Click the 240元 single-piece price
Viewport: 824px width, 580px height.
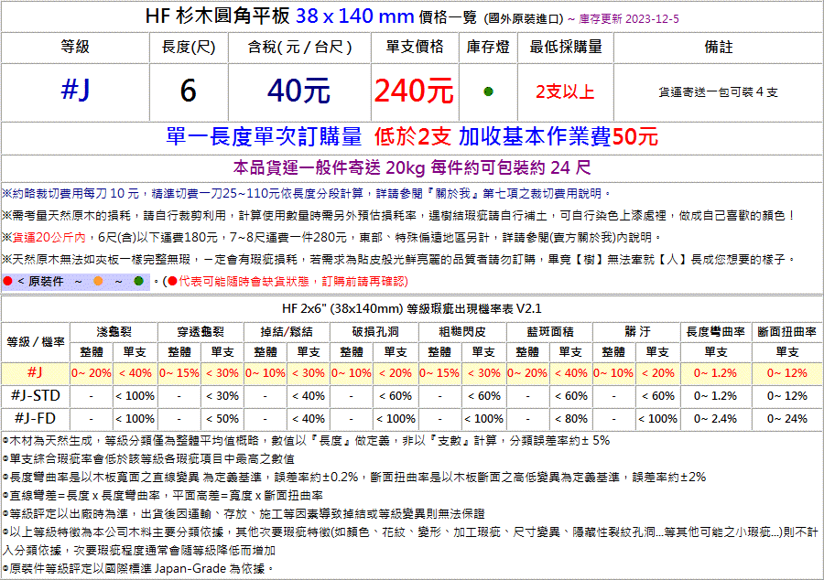click(x=414, y=91)
